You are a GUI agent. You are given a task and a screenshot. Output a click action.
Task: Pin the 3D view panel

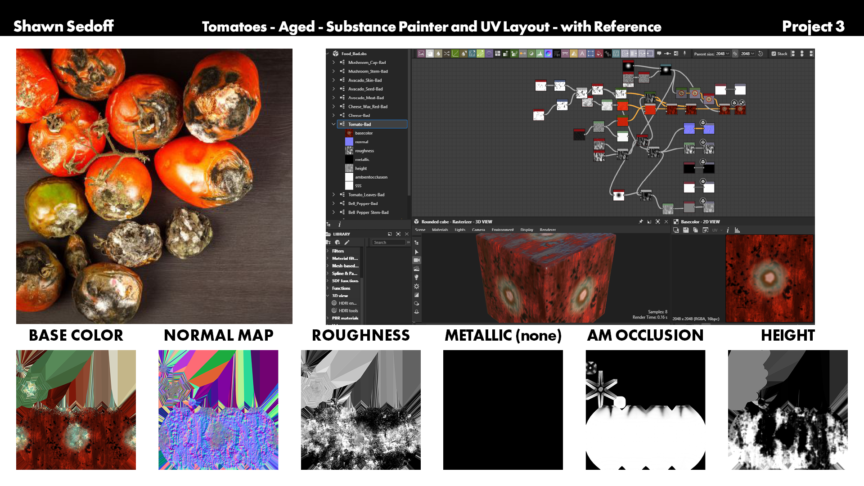[x=641, y=221]
